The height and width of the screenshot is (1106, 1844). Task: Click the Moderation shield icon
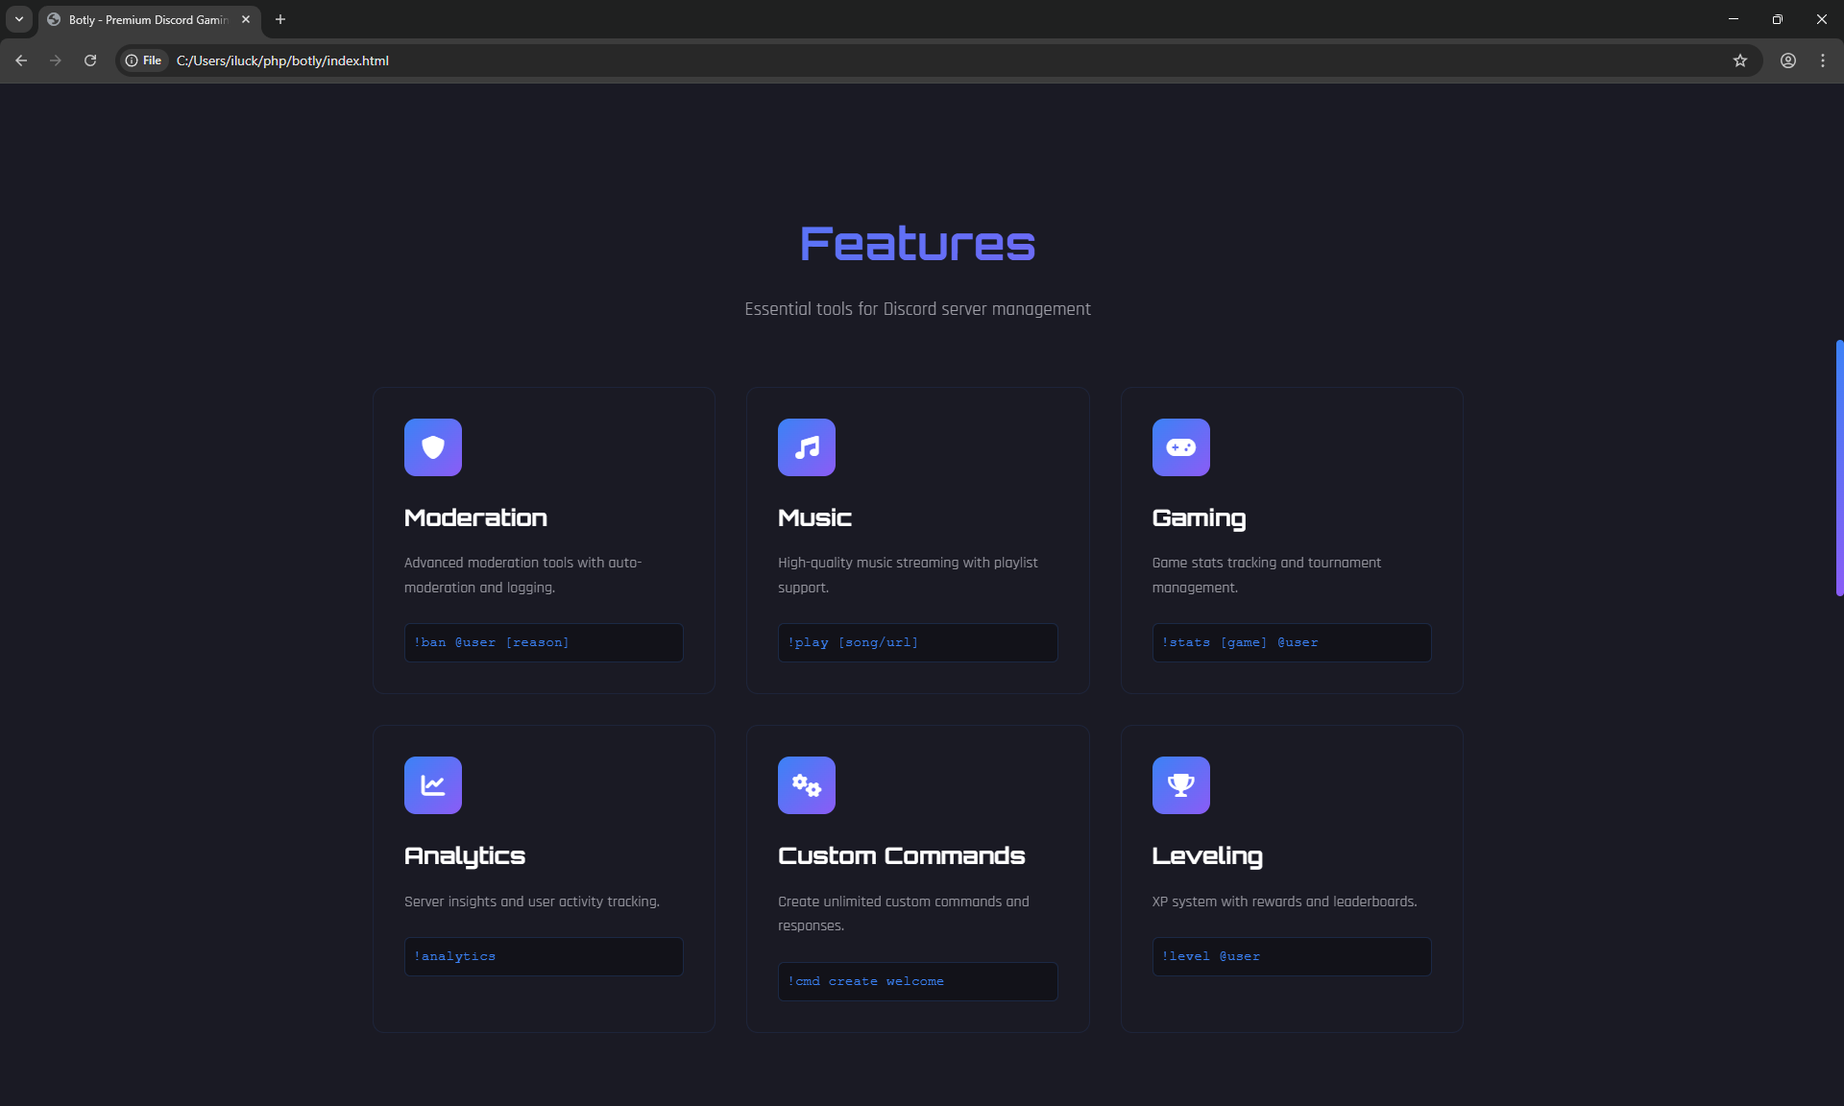(432, 447)
